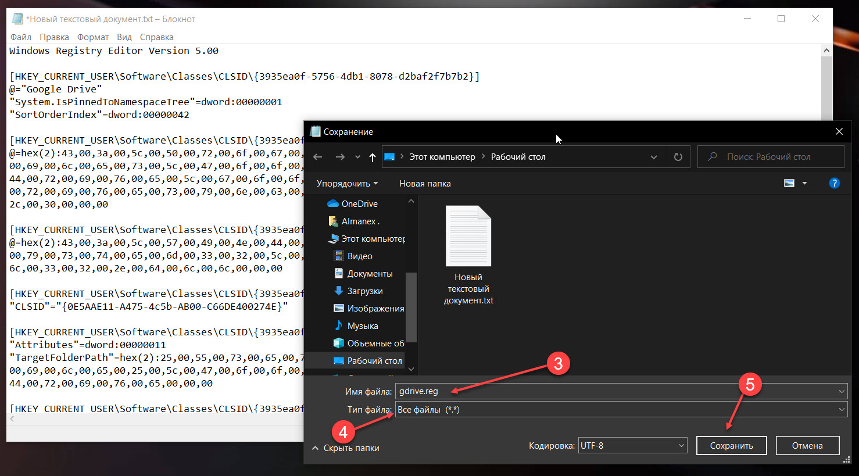This screenshot has width=859, height=476.
Task: Click the file name Новый текстовый документ.txt
Action: click(x=468, y=289)
